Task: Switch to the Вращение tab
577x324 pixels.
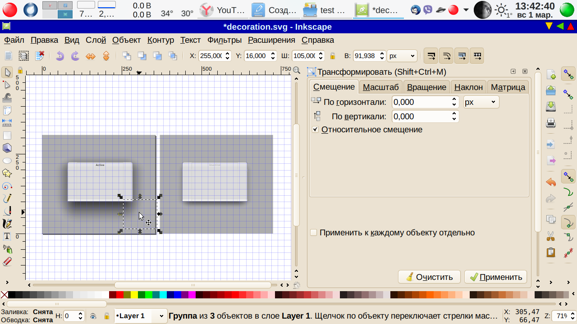Action: click(x=426, y=87)
